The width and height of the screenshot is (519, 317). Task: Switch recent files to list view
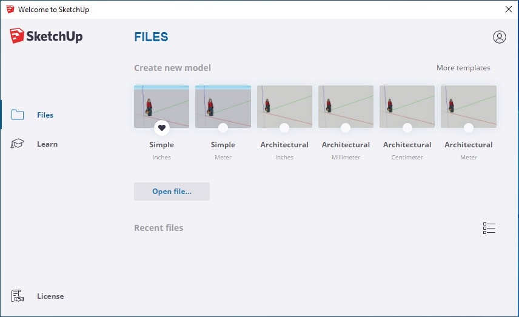click(x=489, y=228)
